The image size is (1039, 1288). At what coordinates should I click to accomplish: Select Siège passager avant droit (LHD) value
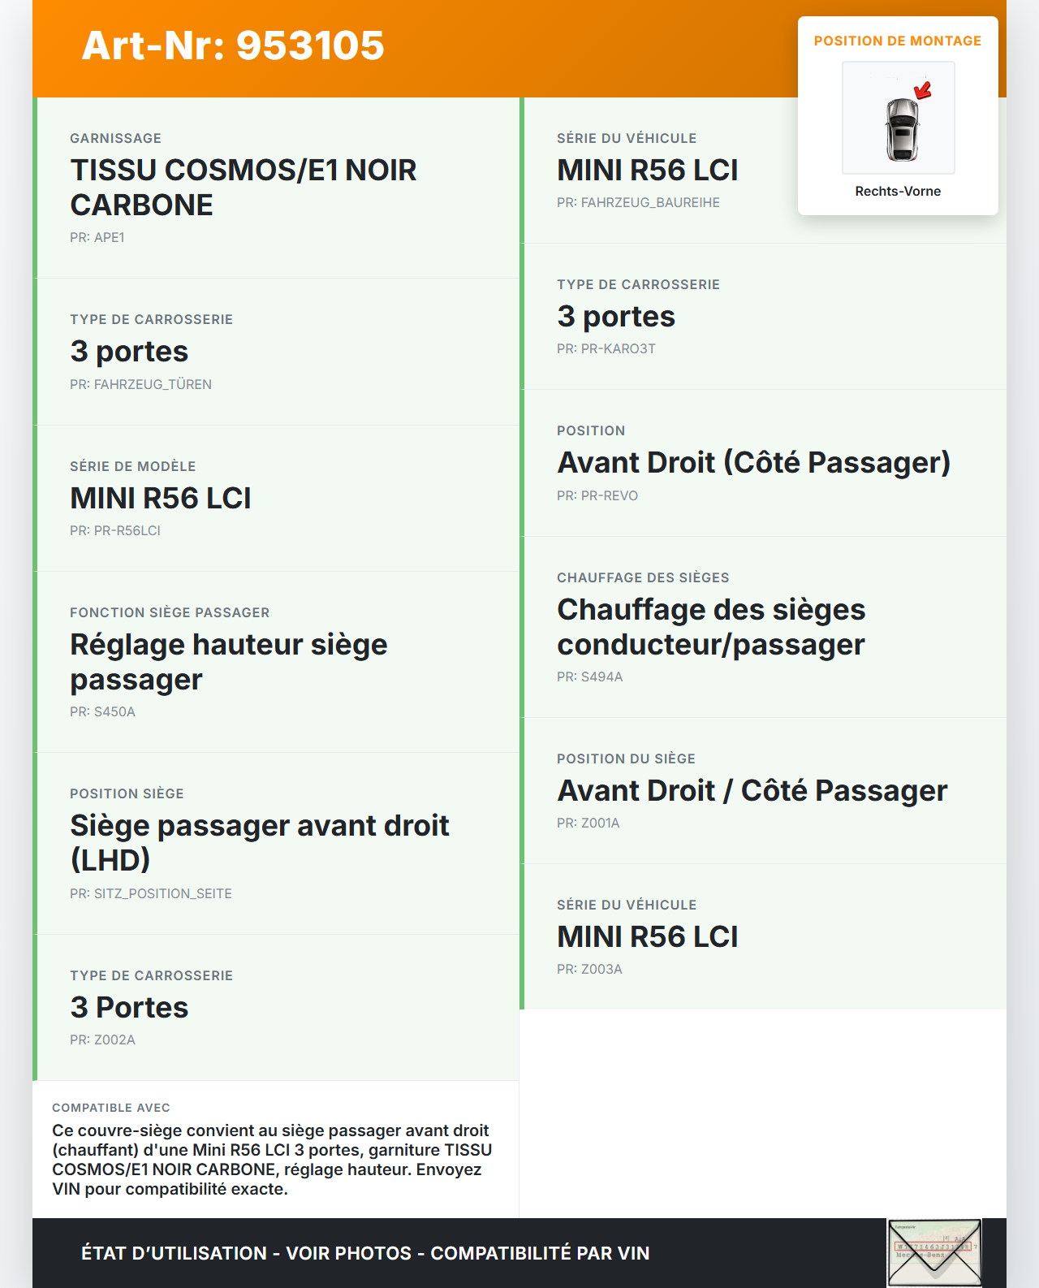click(x=259, y=843)
